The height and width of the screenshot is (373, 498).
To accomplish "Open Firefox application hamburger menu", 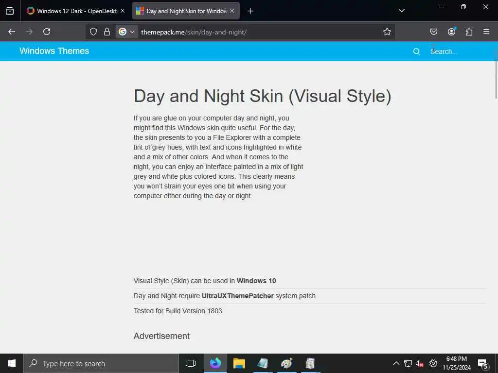I will pyautogui.click(x=486, y=32).
